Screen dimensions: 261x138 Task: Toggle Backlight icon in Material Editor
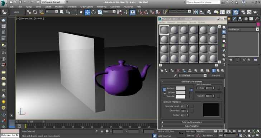pos(224,32)
